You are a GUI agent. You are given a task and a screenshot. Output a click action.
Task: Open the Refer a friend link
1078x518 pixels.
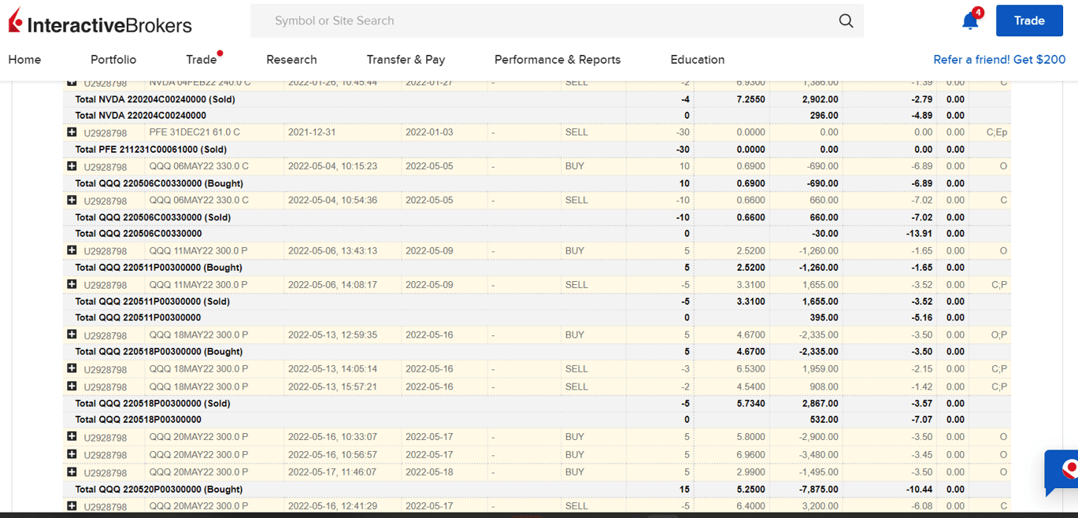(998, 60)
